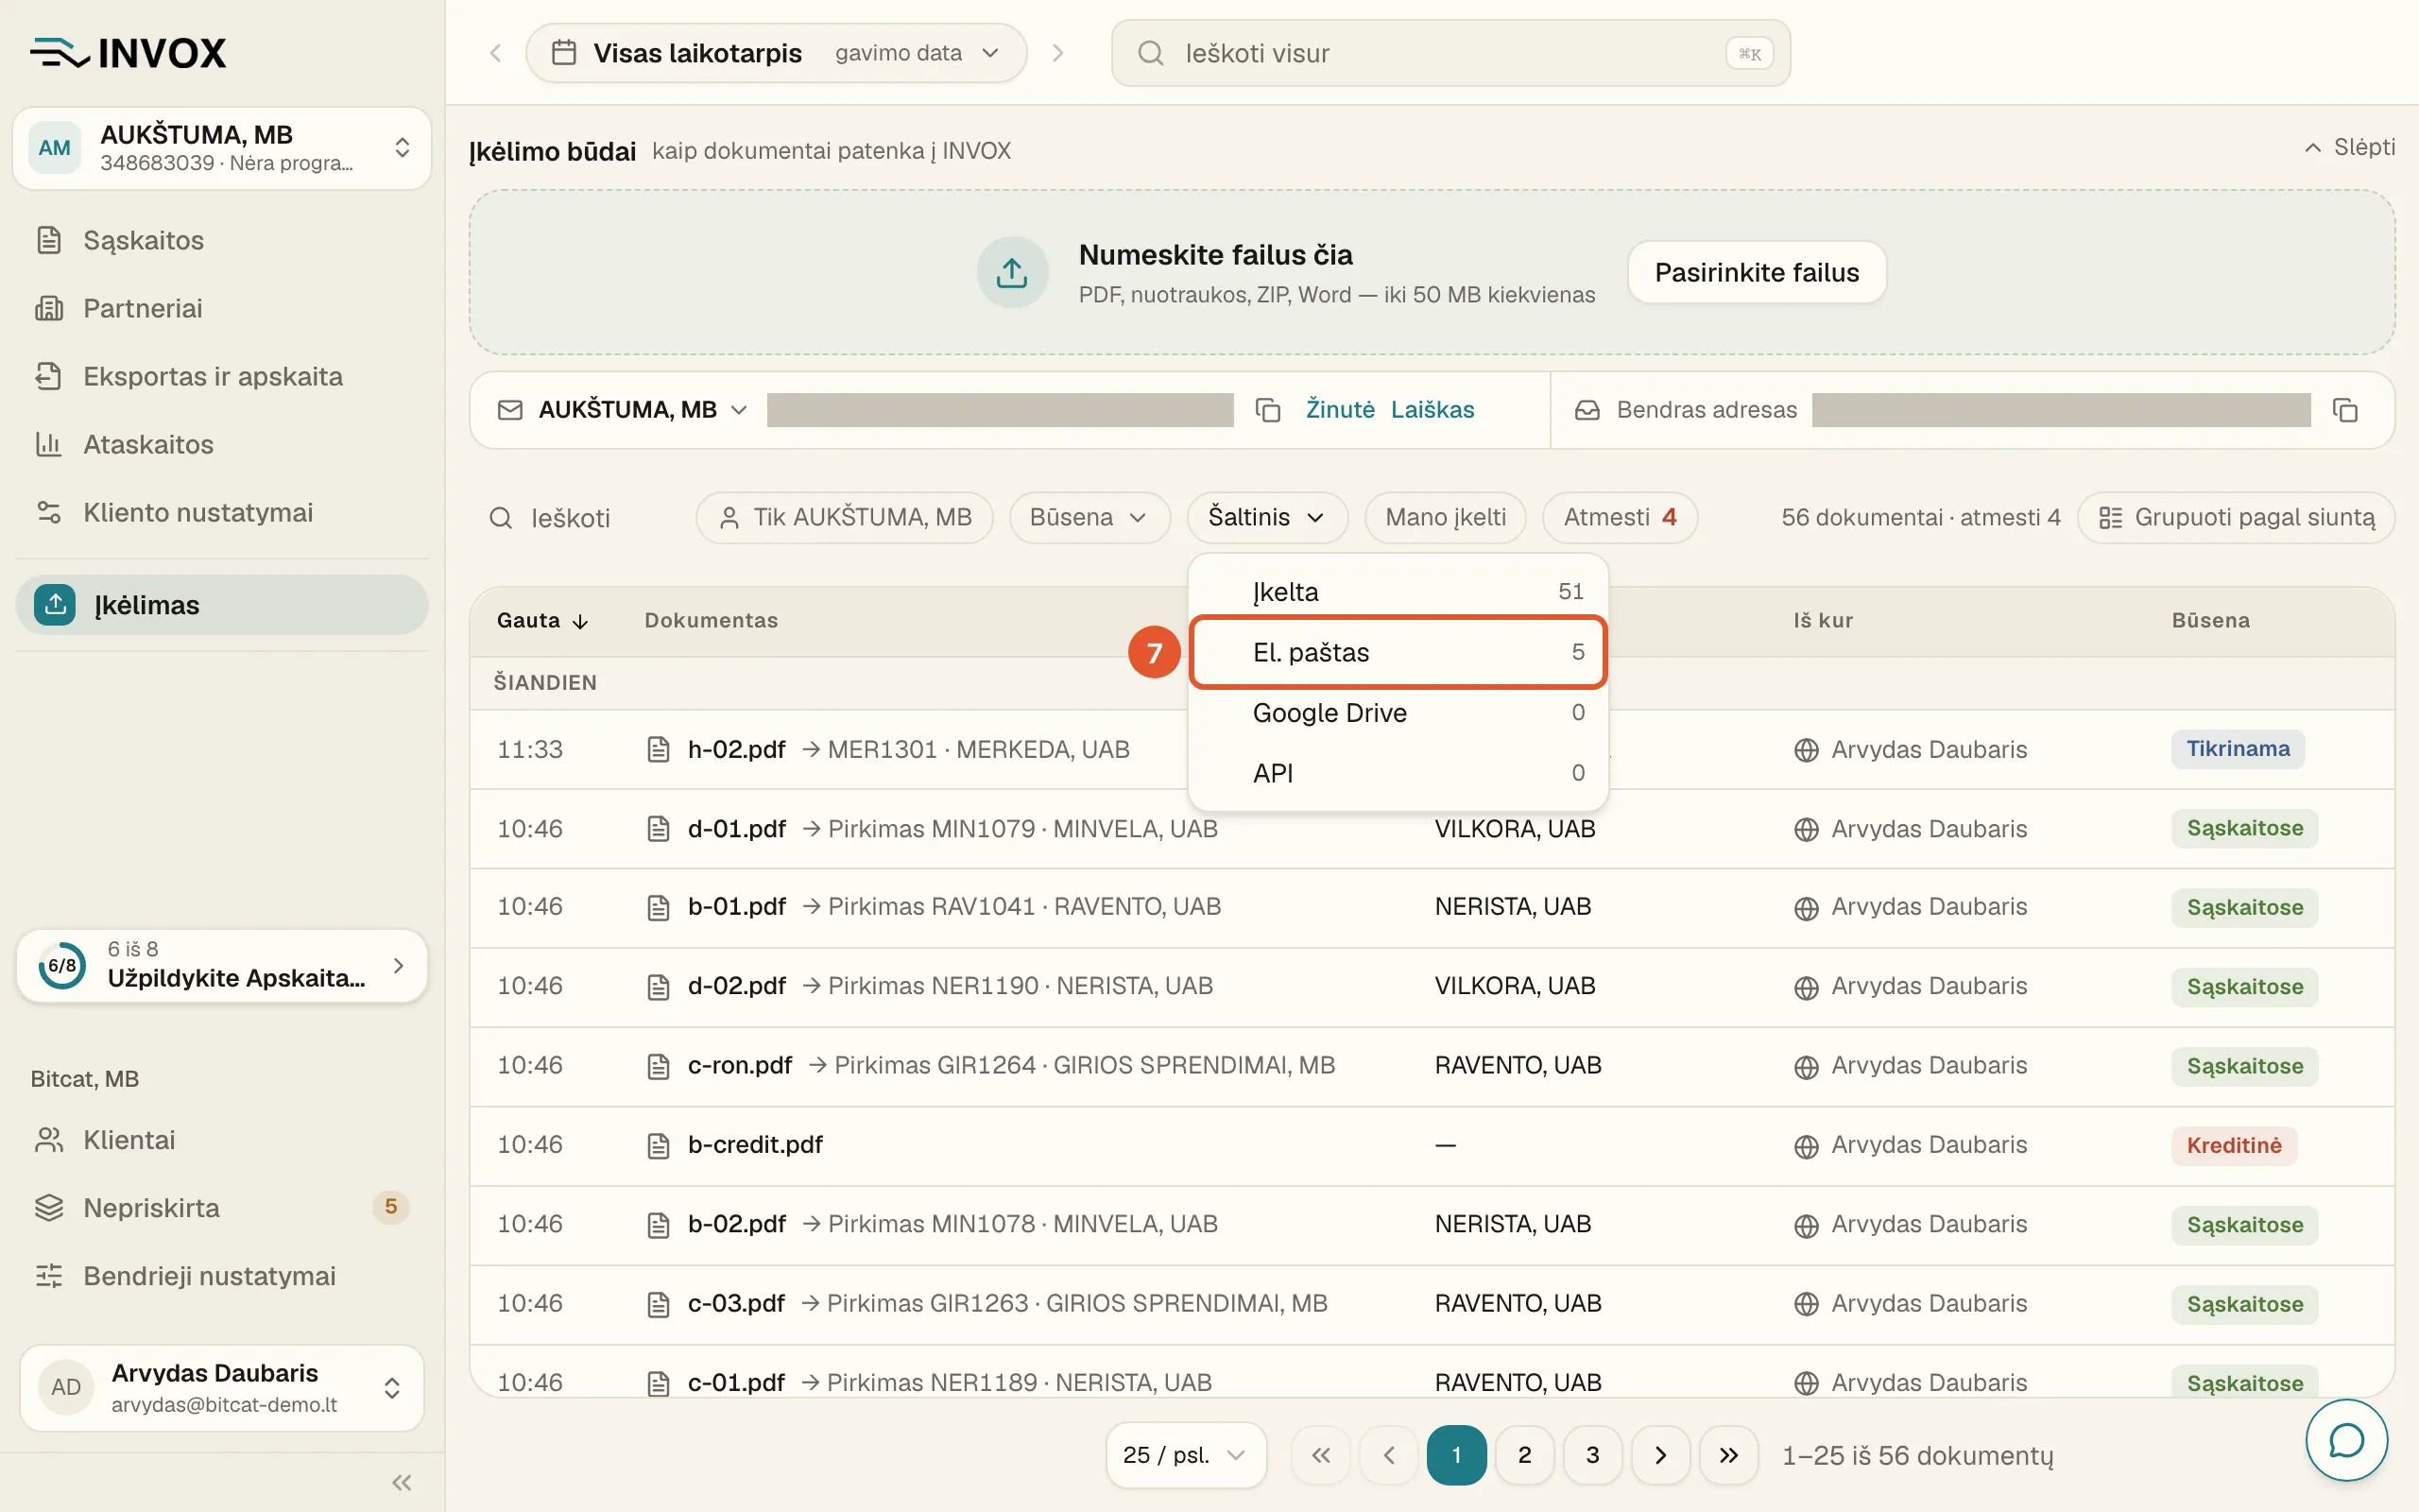Go to previous period arrow

coord(496,53)
